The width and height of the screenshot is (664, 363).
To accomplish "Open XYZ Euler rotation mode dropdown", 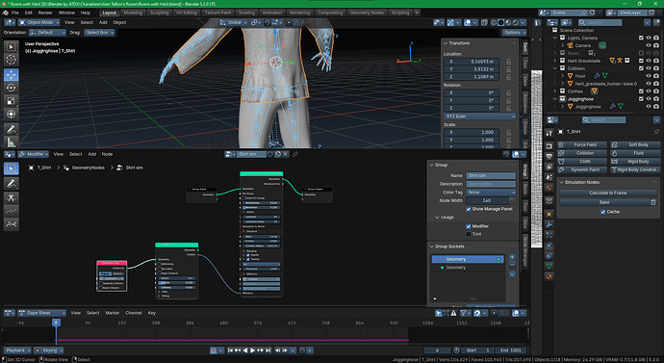I will (x=480, y=117).
